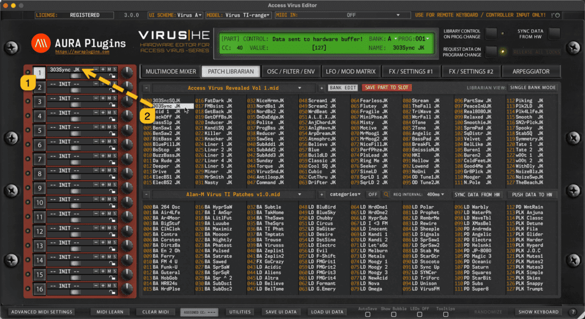Screen dimensions: 585x319
Task: Click the part 1 volume knob
Action: click(127, 73)
